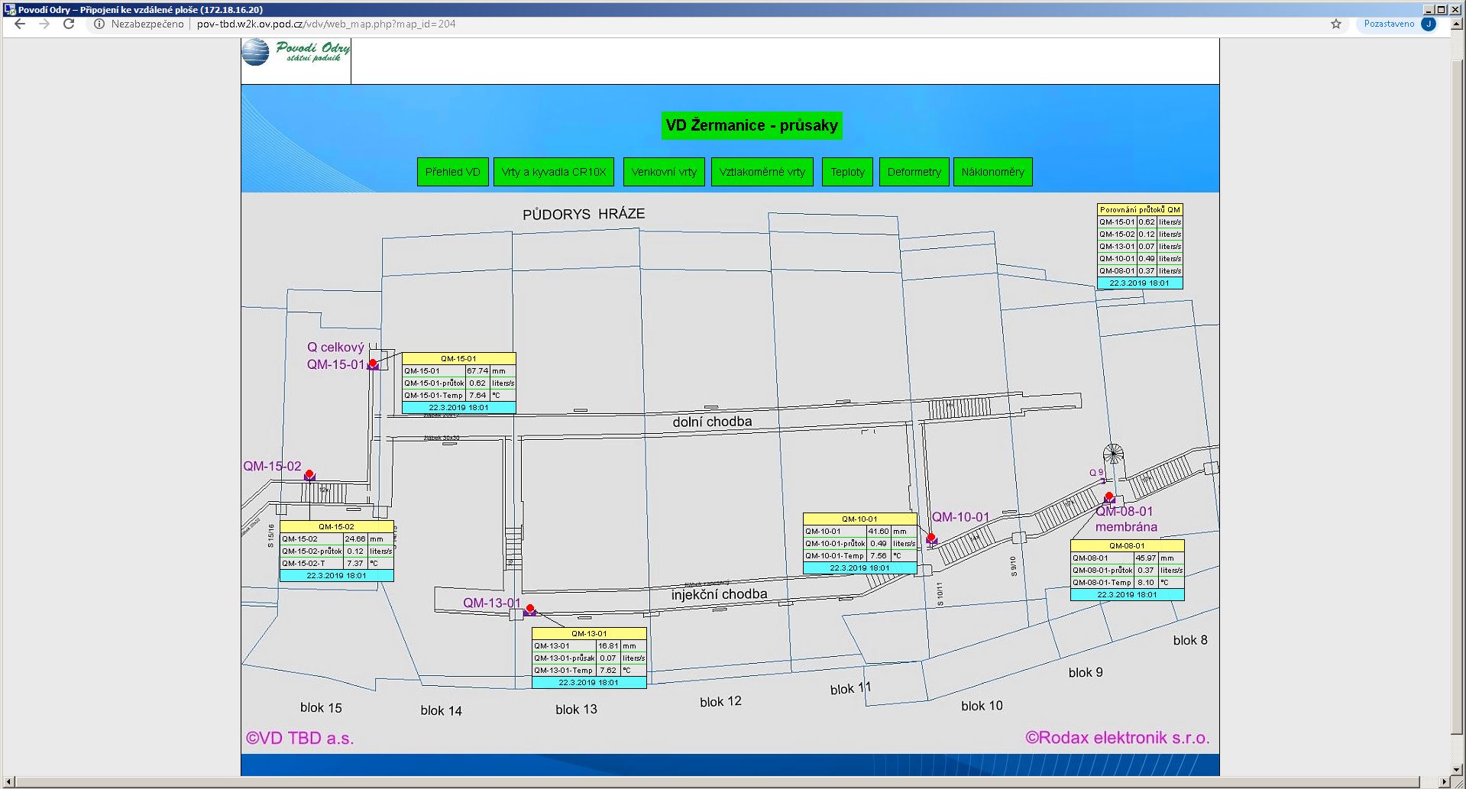The image size is (1466, 789).
Task: Click the Pozastaveno profile status label
Action: [x=1389, y=24]
